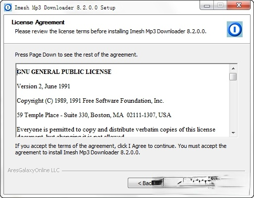Click the license scrollbar up arrow
Viewport: 254px width, 198px height.
pyautogui.click(x=233, y=68)
